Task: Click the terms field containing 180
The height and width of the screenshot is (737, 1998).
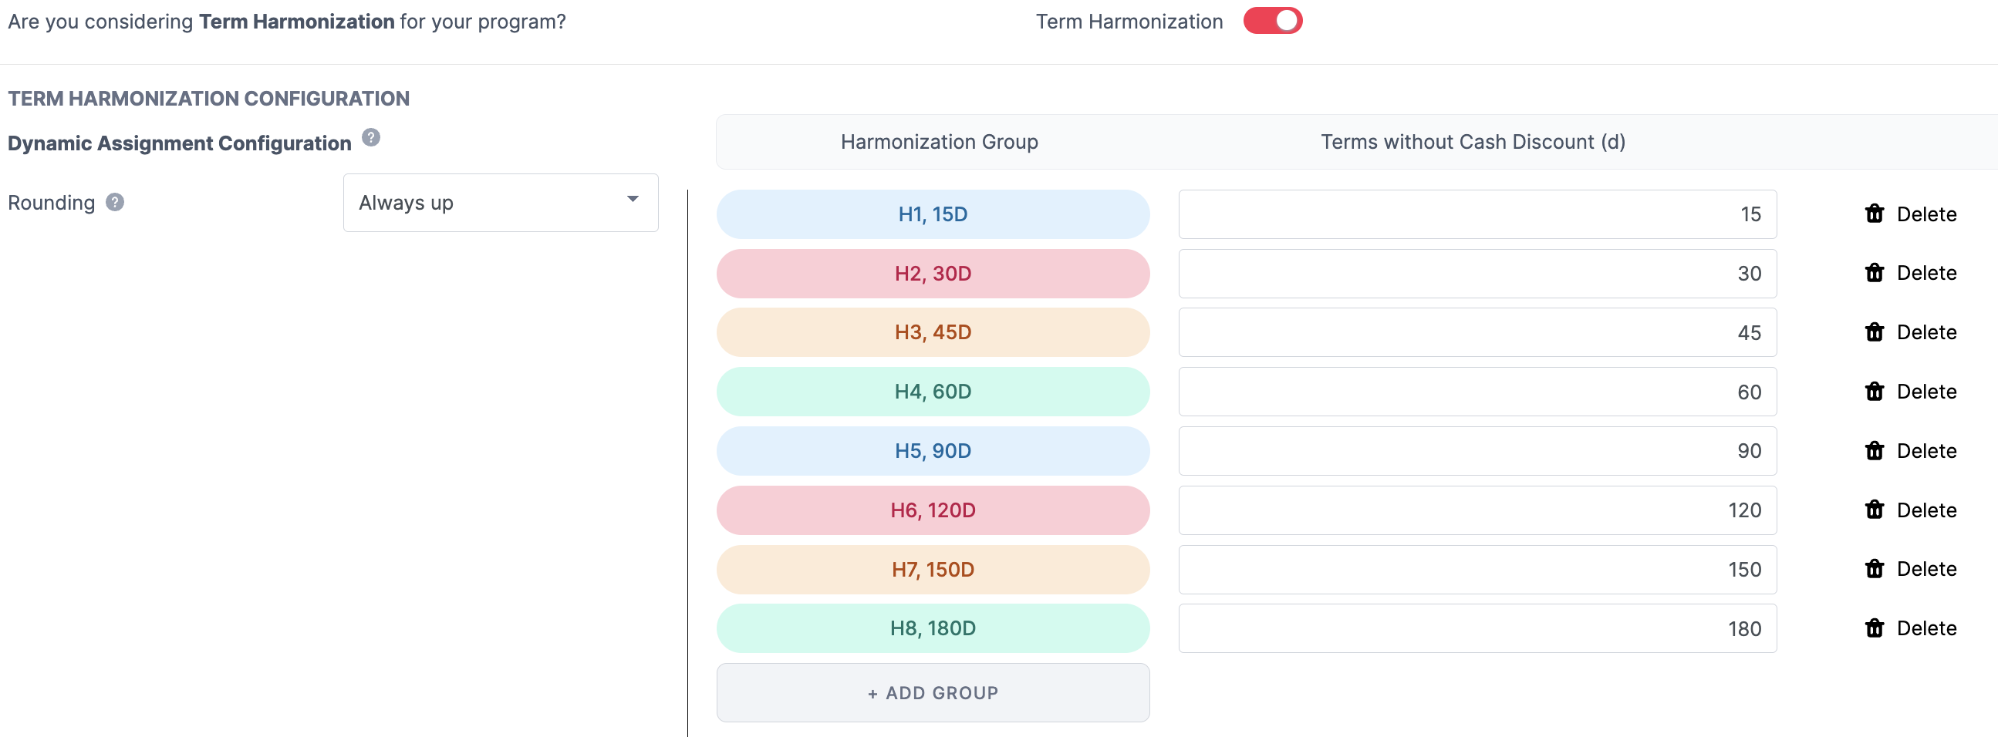Action: 1477,628
